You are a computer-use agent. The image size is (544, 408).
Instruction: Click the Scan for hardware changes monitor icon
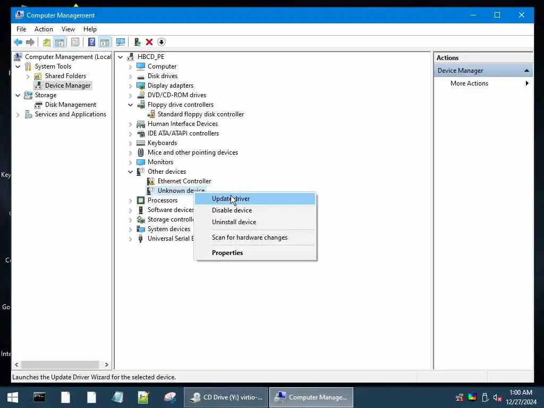pos(121,42)
